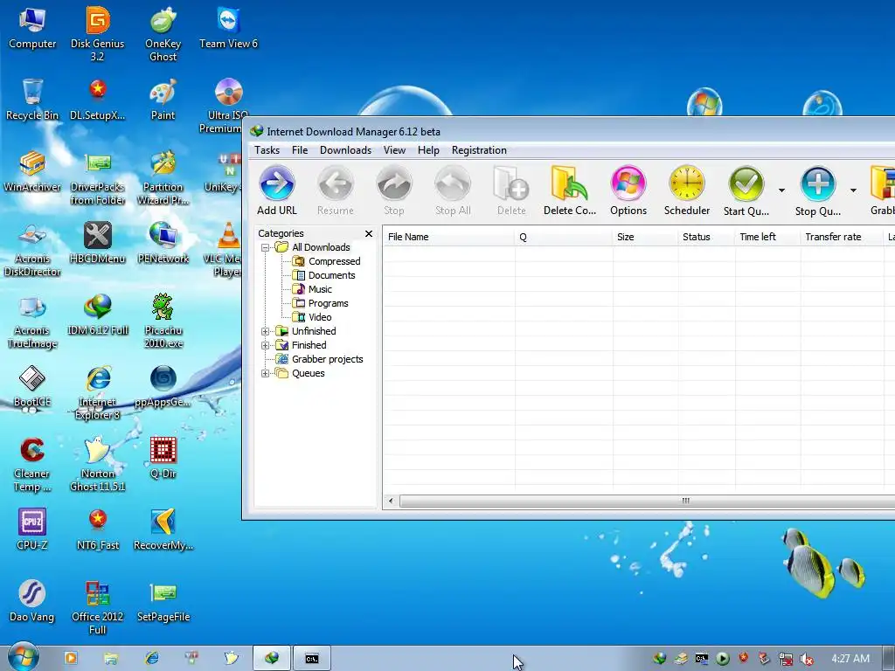
Task: Select the Office 2012 Full desktop icon
Action: pos(98,608)
